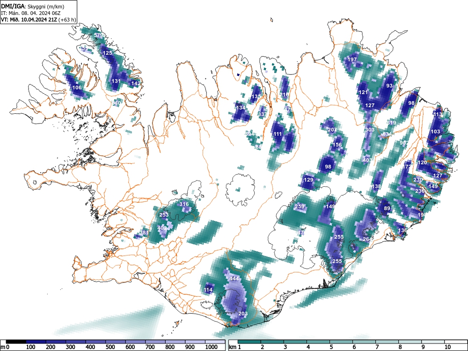Select the 'VT: Mið. 10.04.2024 21Z' valid time line
468x351 pixels.
click(x=29, y=20)
